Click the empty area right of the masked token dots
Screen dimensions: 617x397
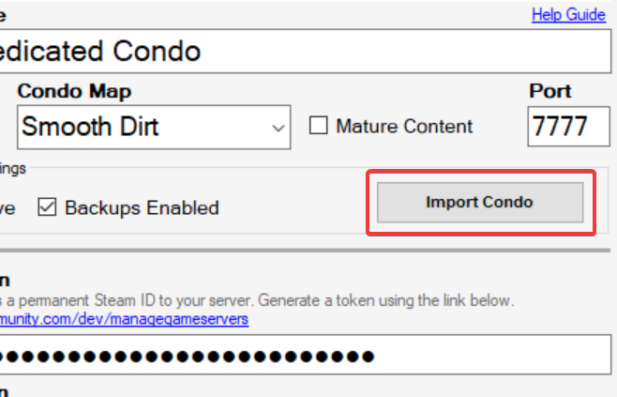492,355
